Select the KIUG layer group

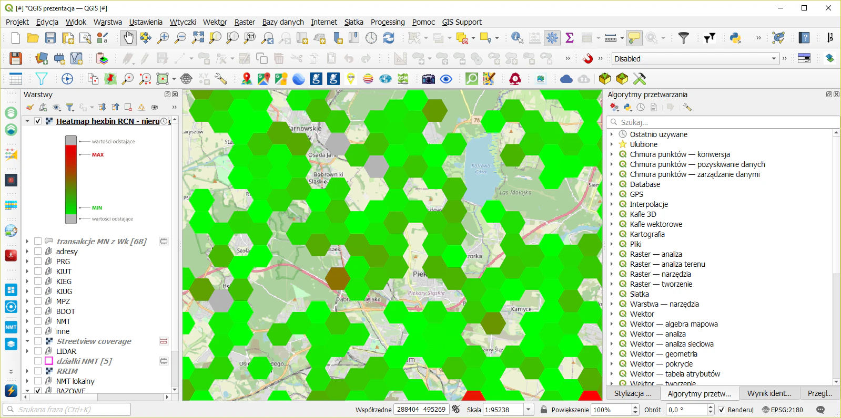click(x=64, y=291)
